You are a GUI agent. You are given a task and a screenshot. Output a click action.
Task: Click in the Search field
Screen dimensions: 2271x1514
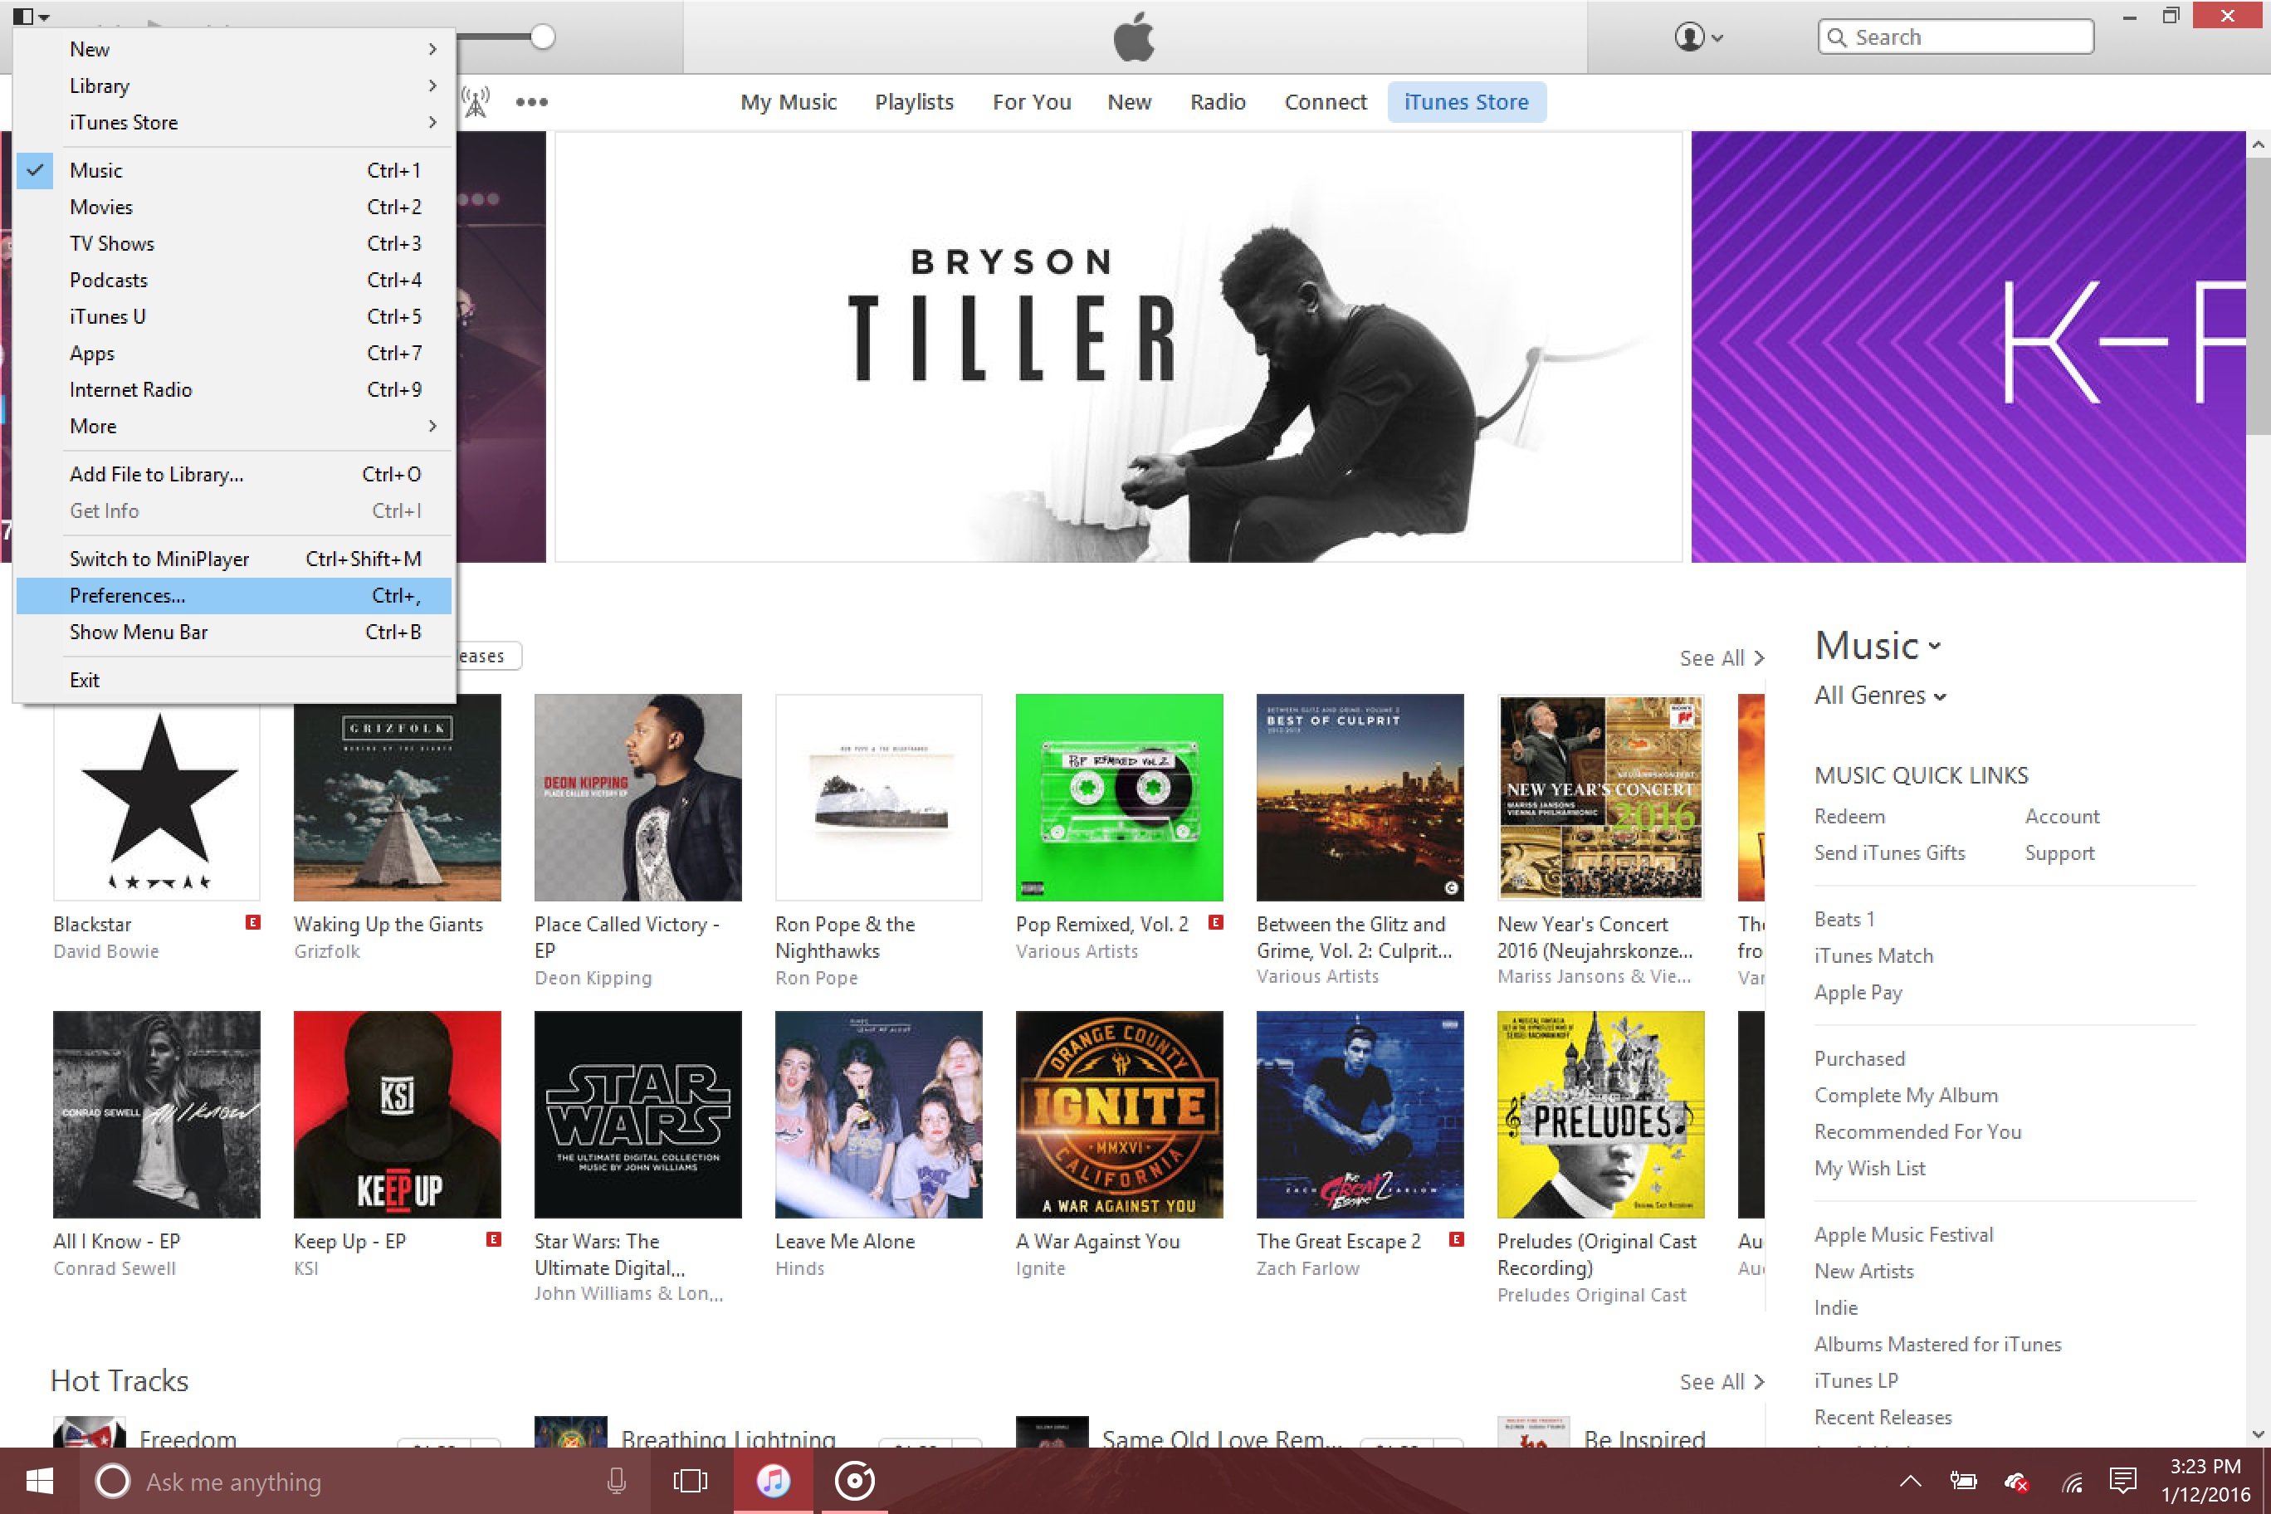[x=1956, y=37]
